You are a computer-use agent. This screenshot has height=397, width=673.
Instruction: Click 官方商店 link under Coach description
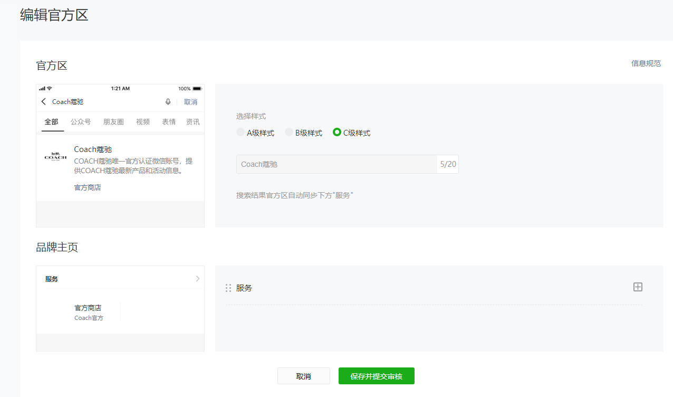pyautogui.click(x=88, y=187)
